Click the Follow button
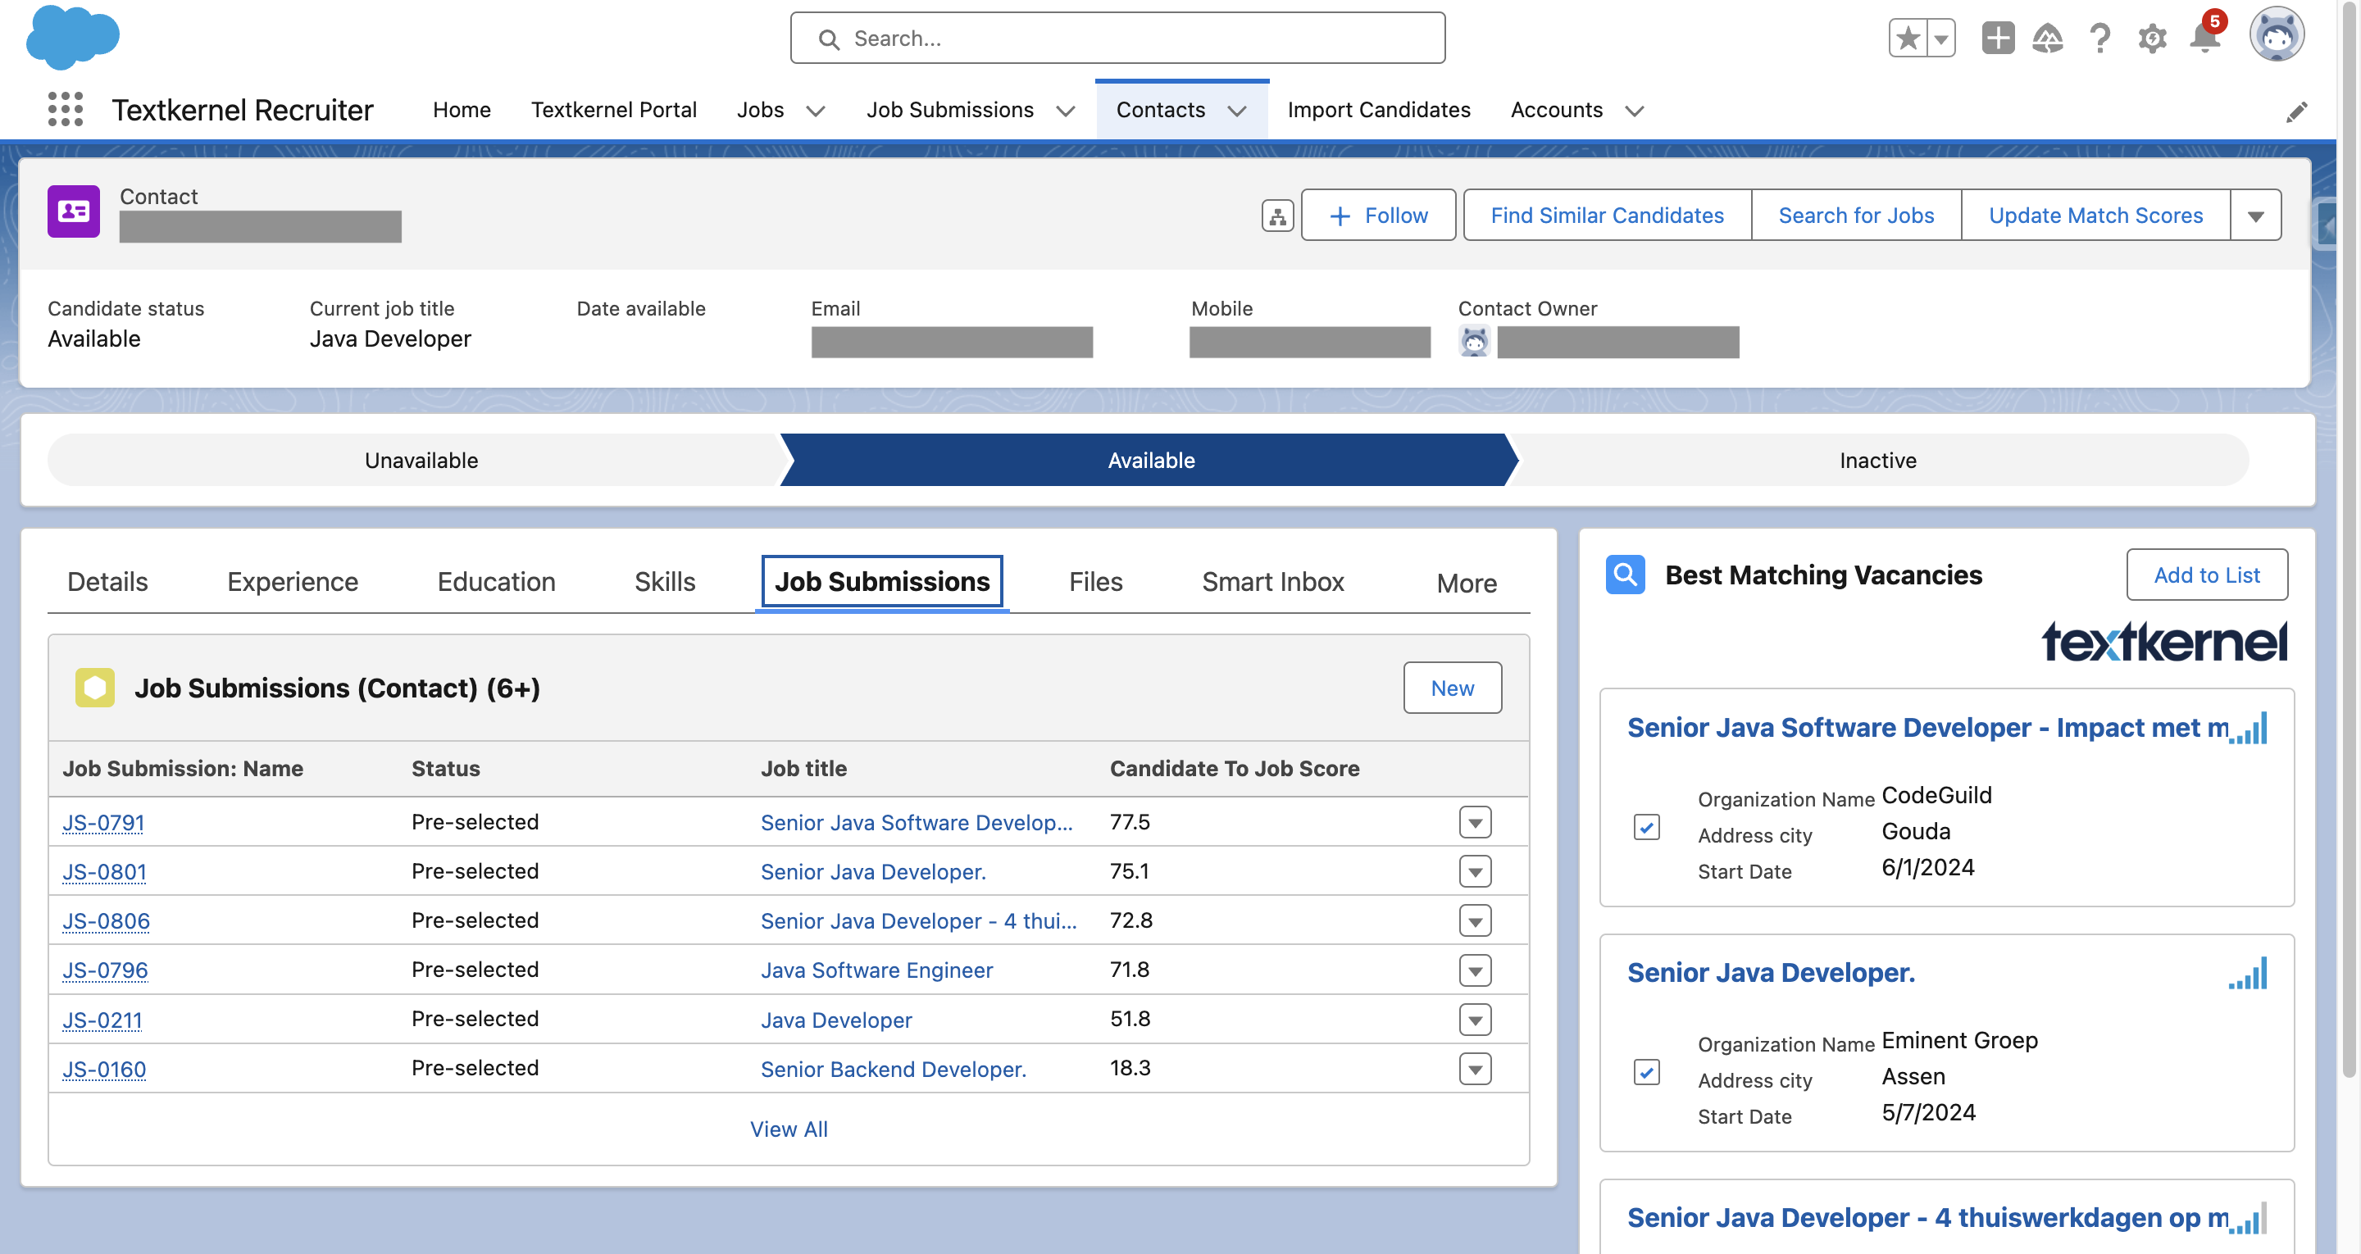The width and height of the screenshot is (2361, 1254). click(x=1377, y=216)
